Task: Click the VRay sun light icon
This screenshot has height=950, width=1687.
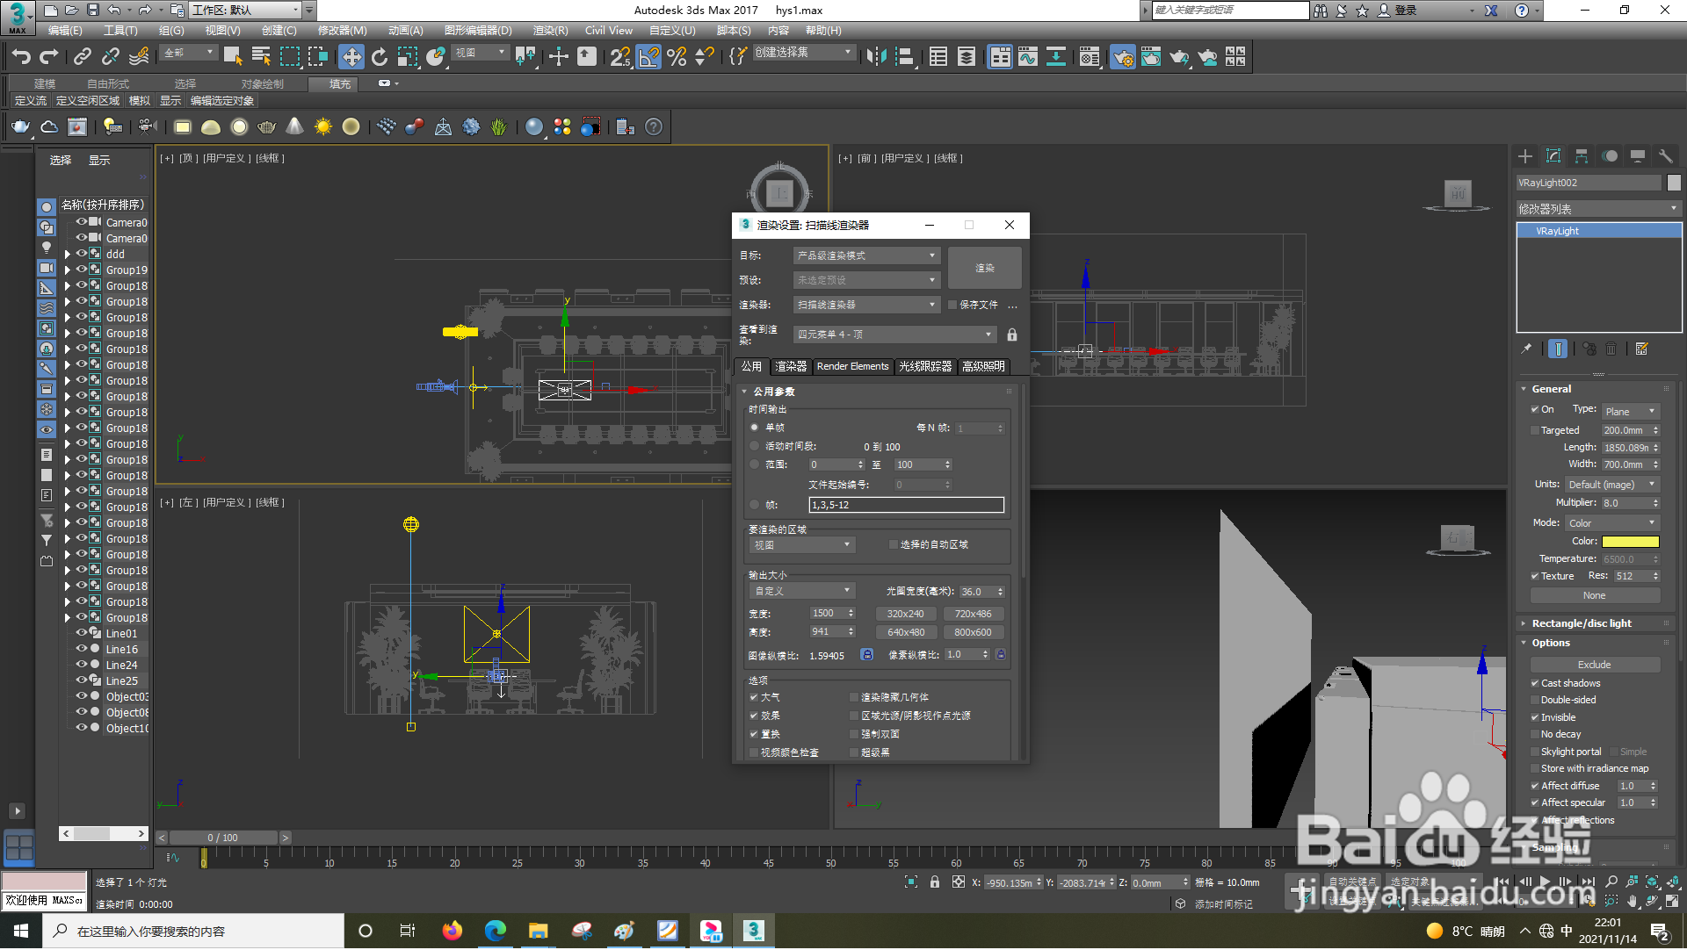Action: tap(323, 127)
